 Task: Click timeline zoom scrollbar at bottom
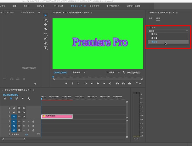pos(14,139)
